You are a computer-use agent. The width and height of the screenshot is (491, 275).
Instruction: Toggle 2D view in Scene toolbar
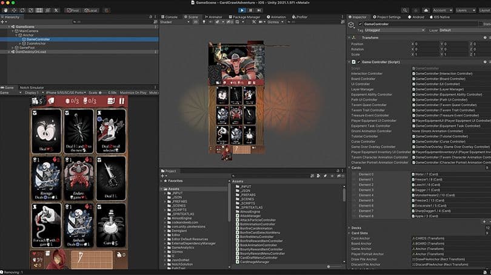coord(195,22)
